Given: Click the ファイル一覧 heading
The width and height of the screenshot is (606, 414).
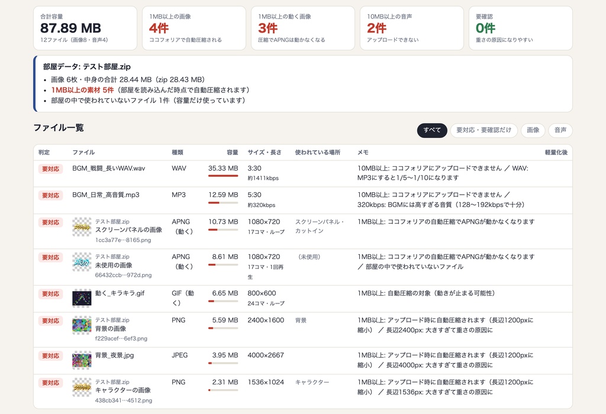Looking at the screenshot, I should coord(59,127).
